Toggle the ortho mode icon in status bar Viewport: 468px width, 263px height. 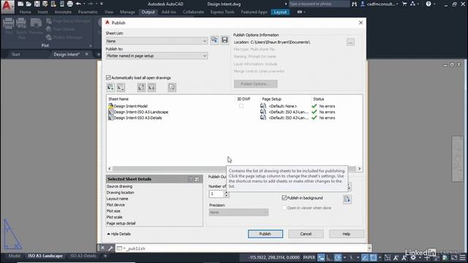[330, 257]
